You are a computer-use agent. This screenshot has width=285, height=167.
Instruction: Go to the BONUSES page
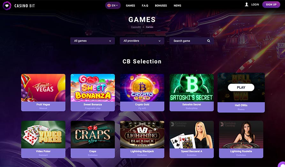(161, 6)
